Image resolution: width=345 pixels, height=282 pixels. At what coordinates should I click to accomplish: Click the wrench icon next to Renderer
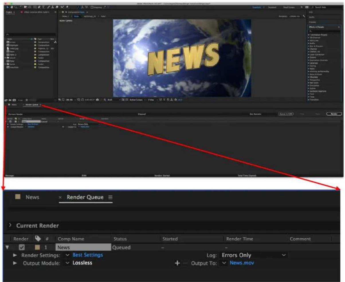coord(304,16)
